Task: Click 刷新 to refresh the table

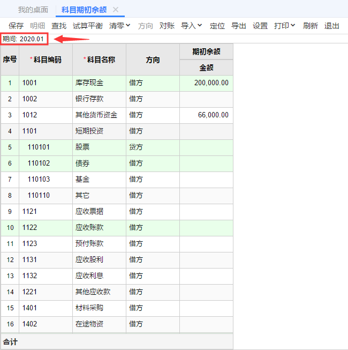Action: 311,26
